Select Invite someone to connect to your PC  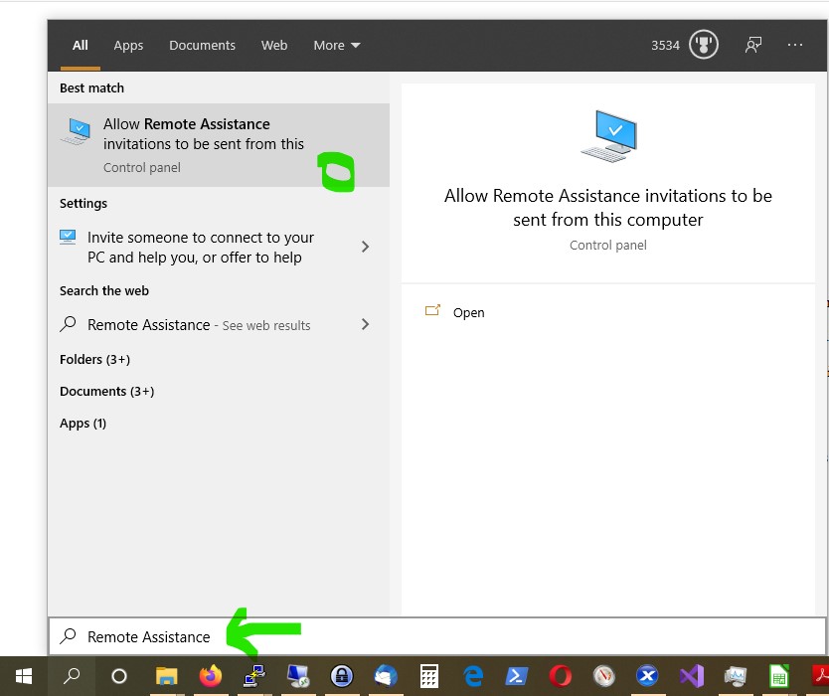[201, 247]
